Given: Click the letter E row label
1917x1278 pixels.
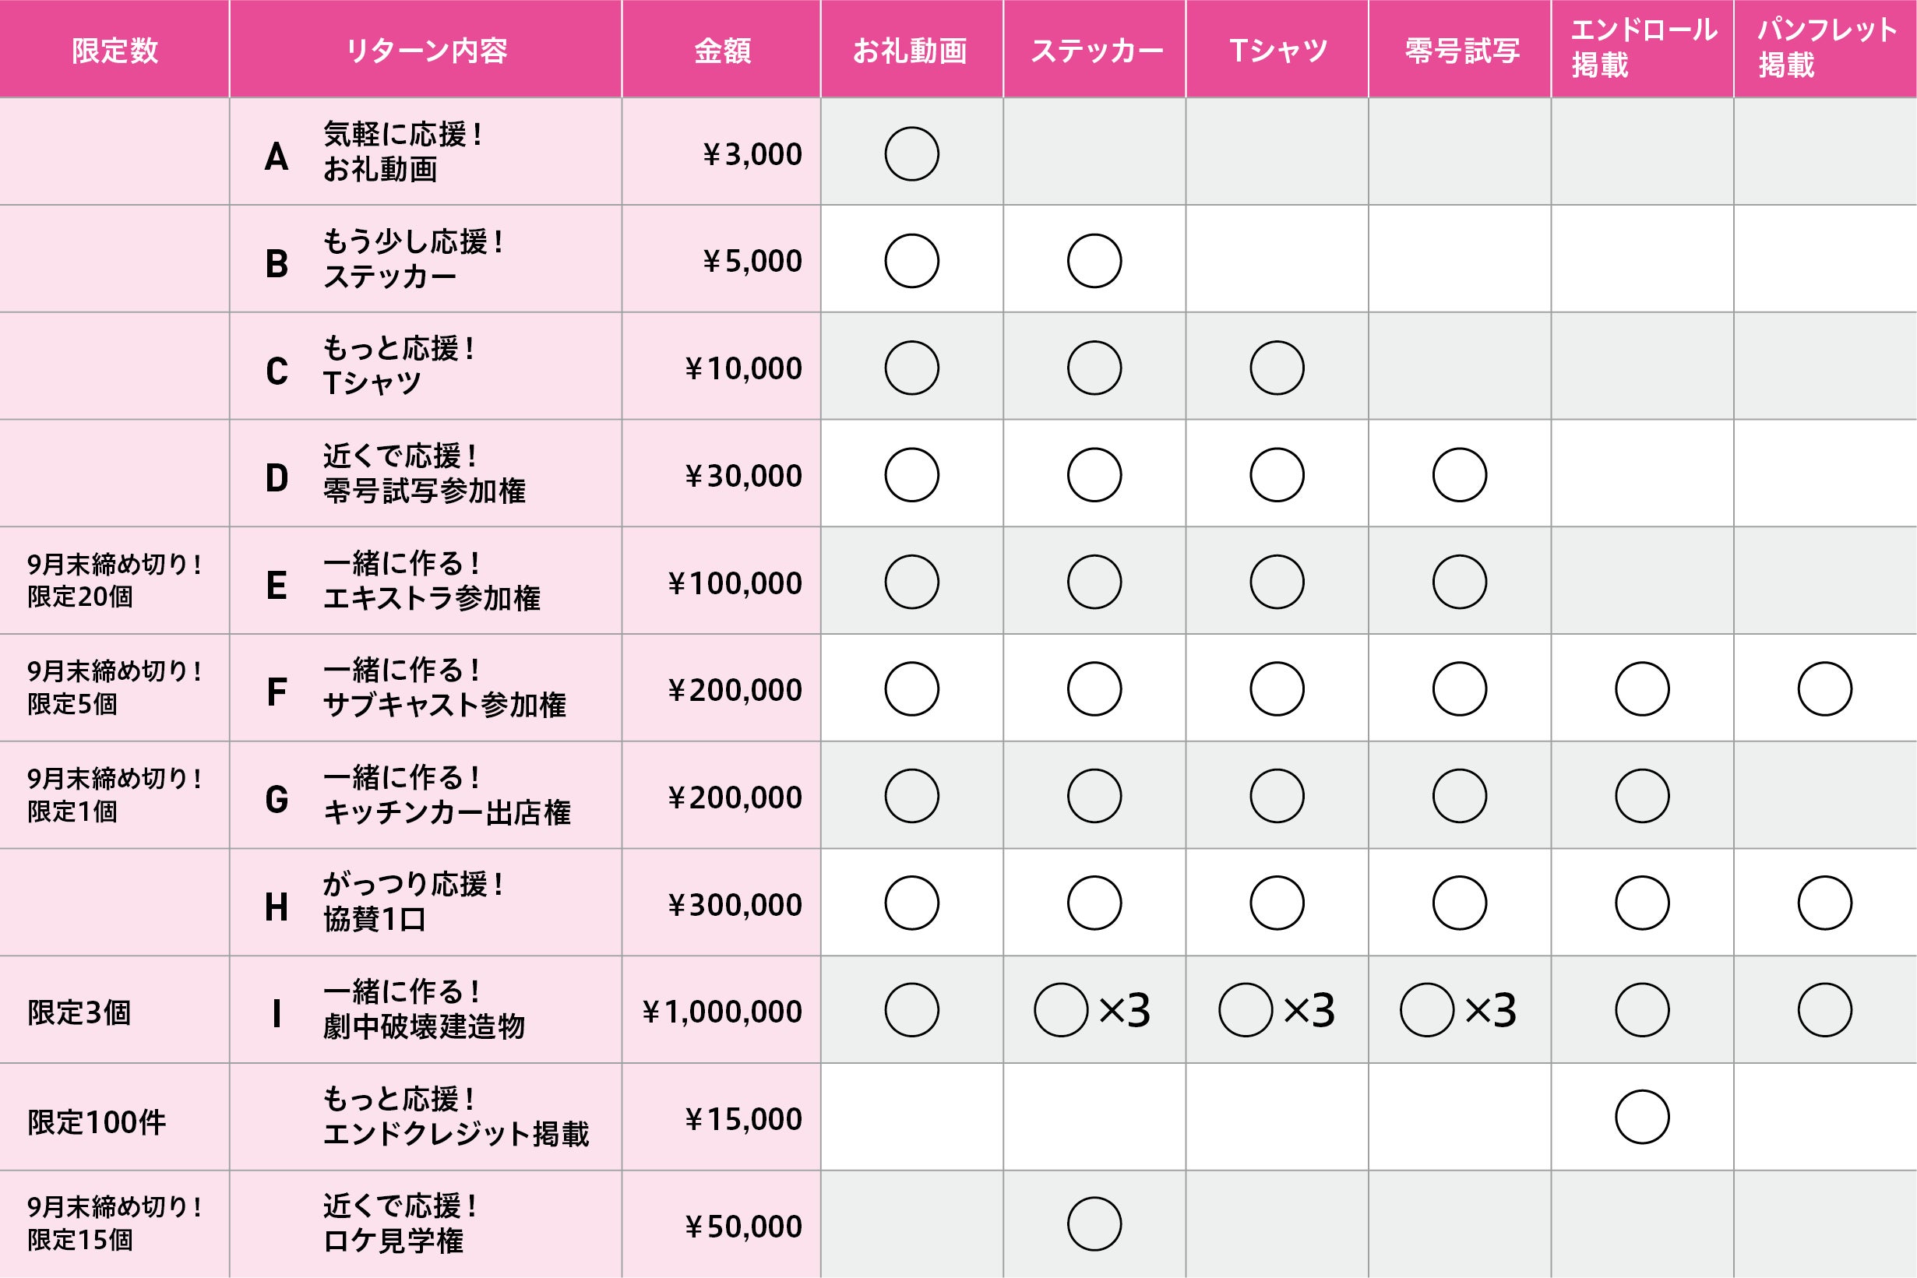Looking at the screenshot, I should pos(277,585).
